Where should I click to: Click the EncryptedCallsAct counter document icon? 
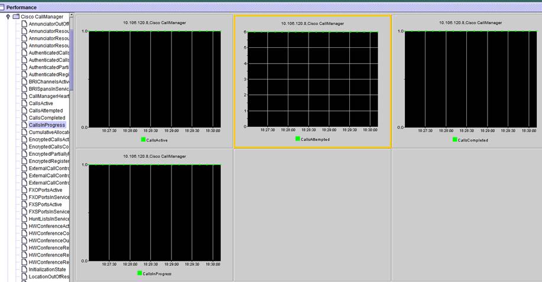pyautogui.click(x=24, y=139)
